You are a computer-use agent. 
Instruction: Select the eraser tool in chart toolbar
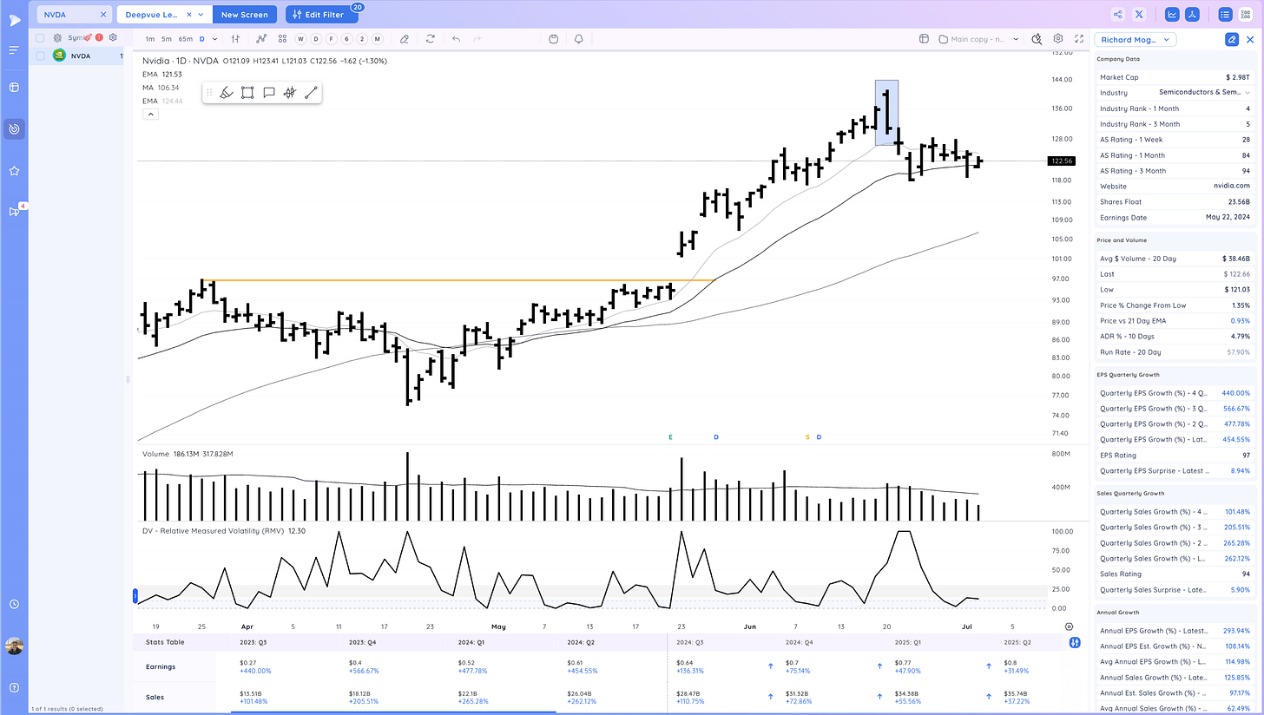[x=404, y=39]
